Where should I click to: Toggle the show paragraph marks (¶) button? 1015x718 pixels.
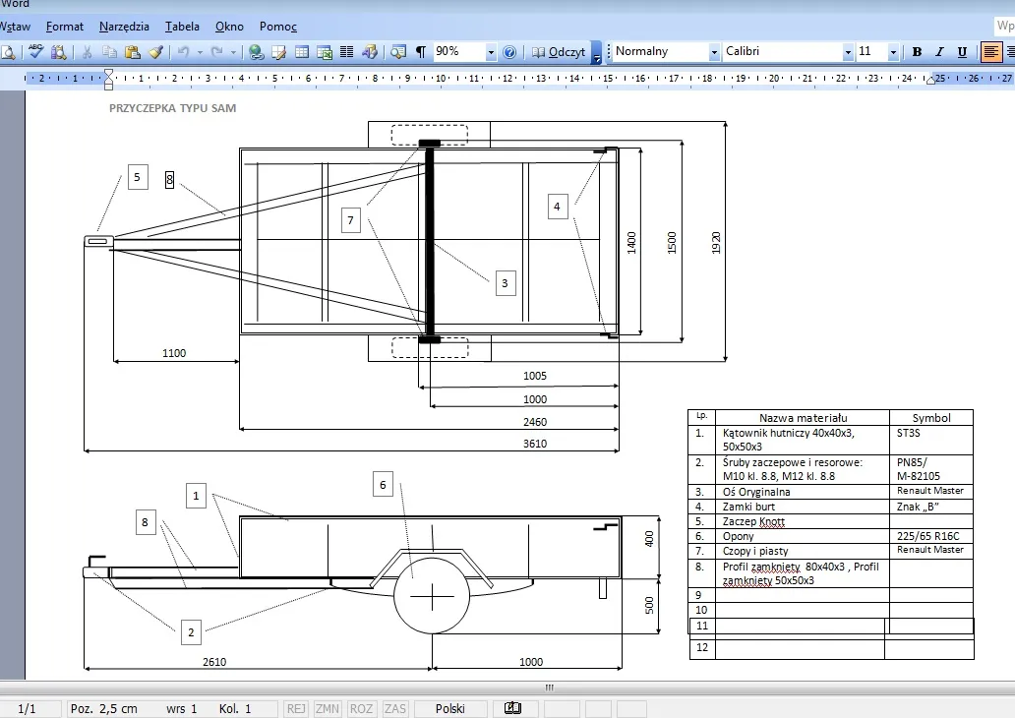421,52
